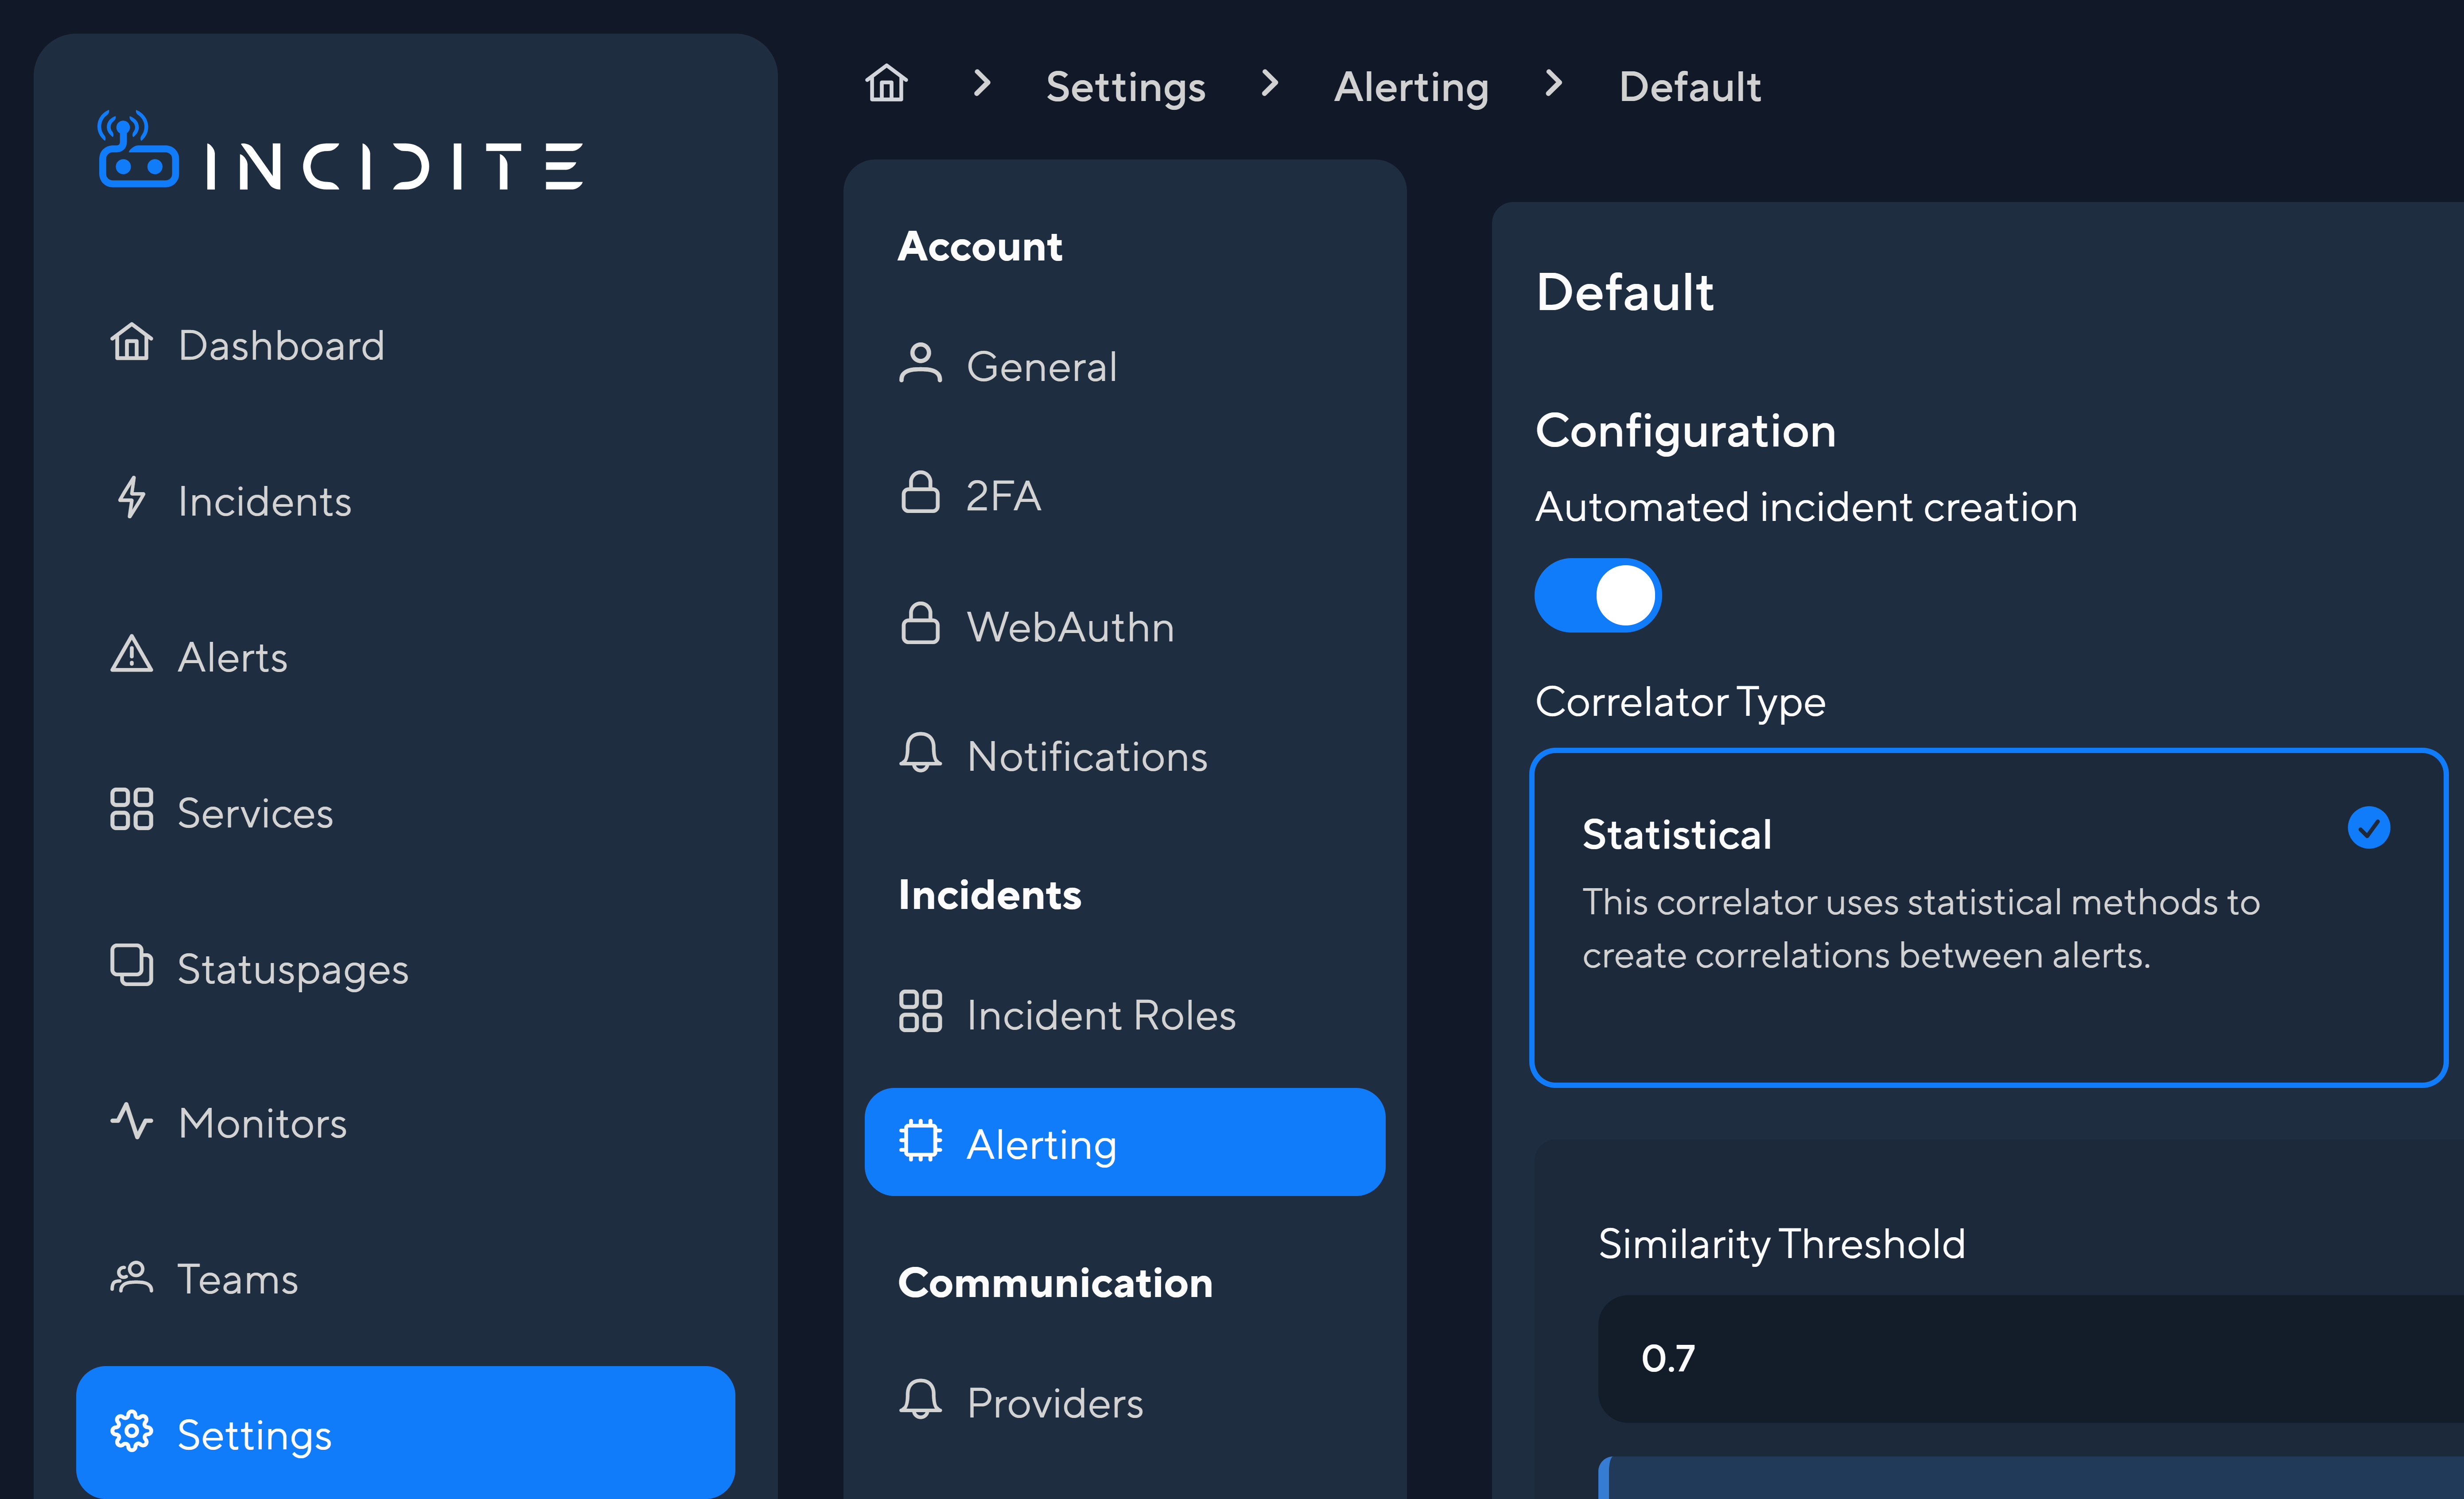Click Default in the breadcrumb
The width and height of the screenshot is (2464, 1499).
[1689, 87]
